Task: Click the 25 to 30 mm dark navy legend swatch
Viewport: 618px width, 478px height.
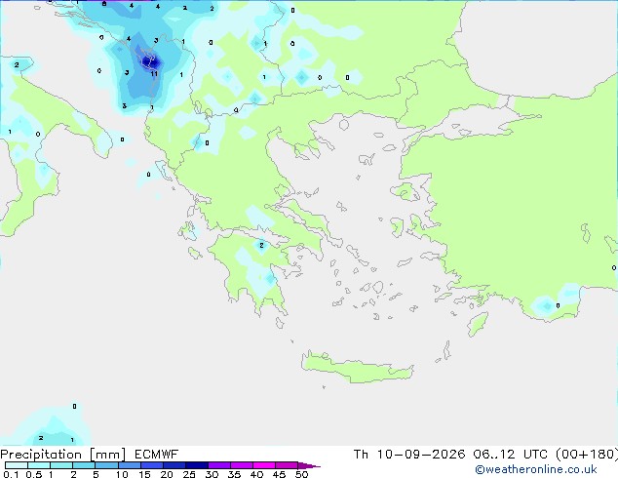Action: 197,465
